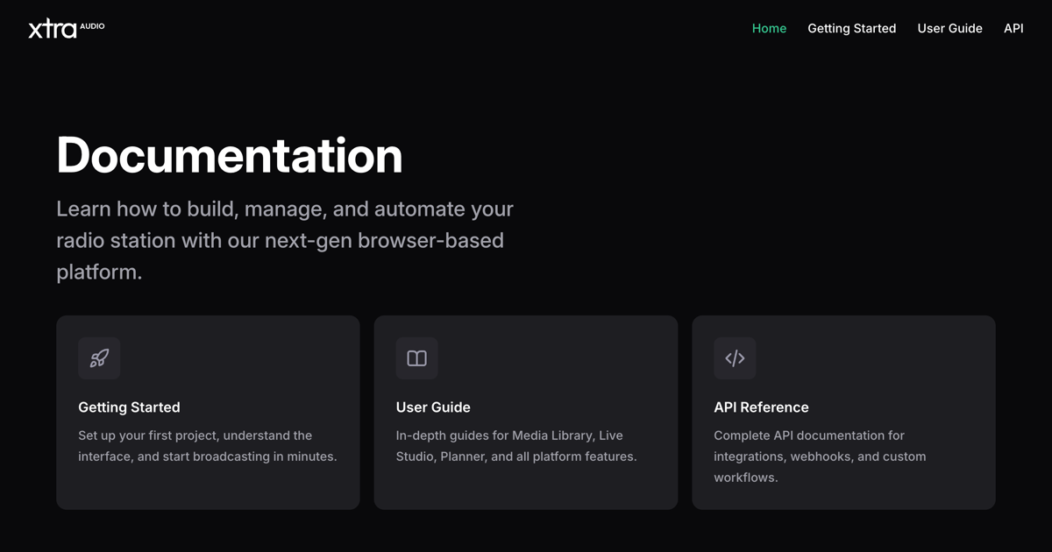Image resolution: width=1052 pixels, height=552 pixels.
Task: Go to Getting Started in top navigation
Action: point(851,28)
